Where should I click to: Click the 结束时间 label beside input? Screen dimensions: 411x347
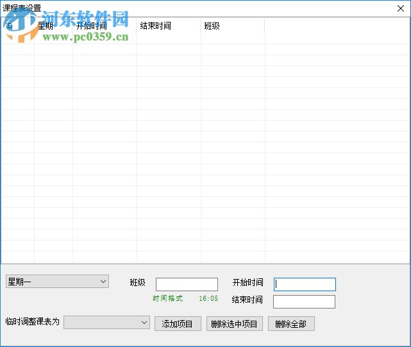pyautogui.click(x=247, y=300)
